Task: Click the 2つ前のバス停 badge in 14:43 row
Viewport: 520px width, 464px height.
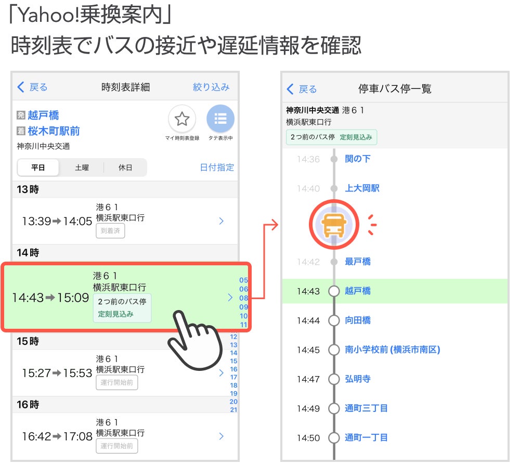Action: 122,307
